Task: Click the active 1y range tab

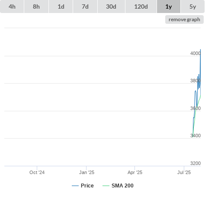Action: click(169, 6)
